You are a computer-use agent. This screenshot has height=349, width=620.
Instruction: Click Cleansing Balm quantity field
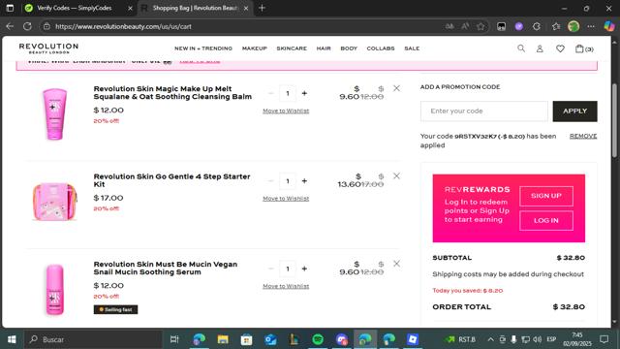pos(288,93)
